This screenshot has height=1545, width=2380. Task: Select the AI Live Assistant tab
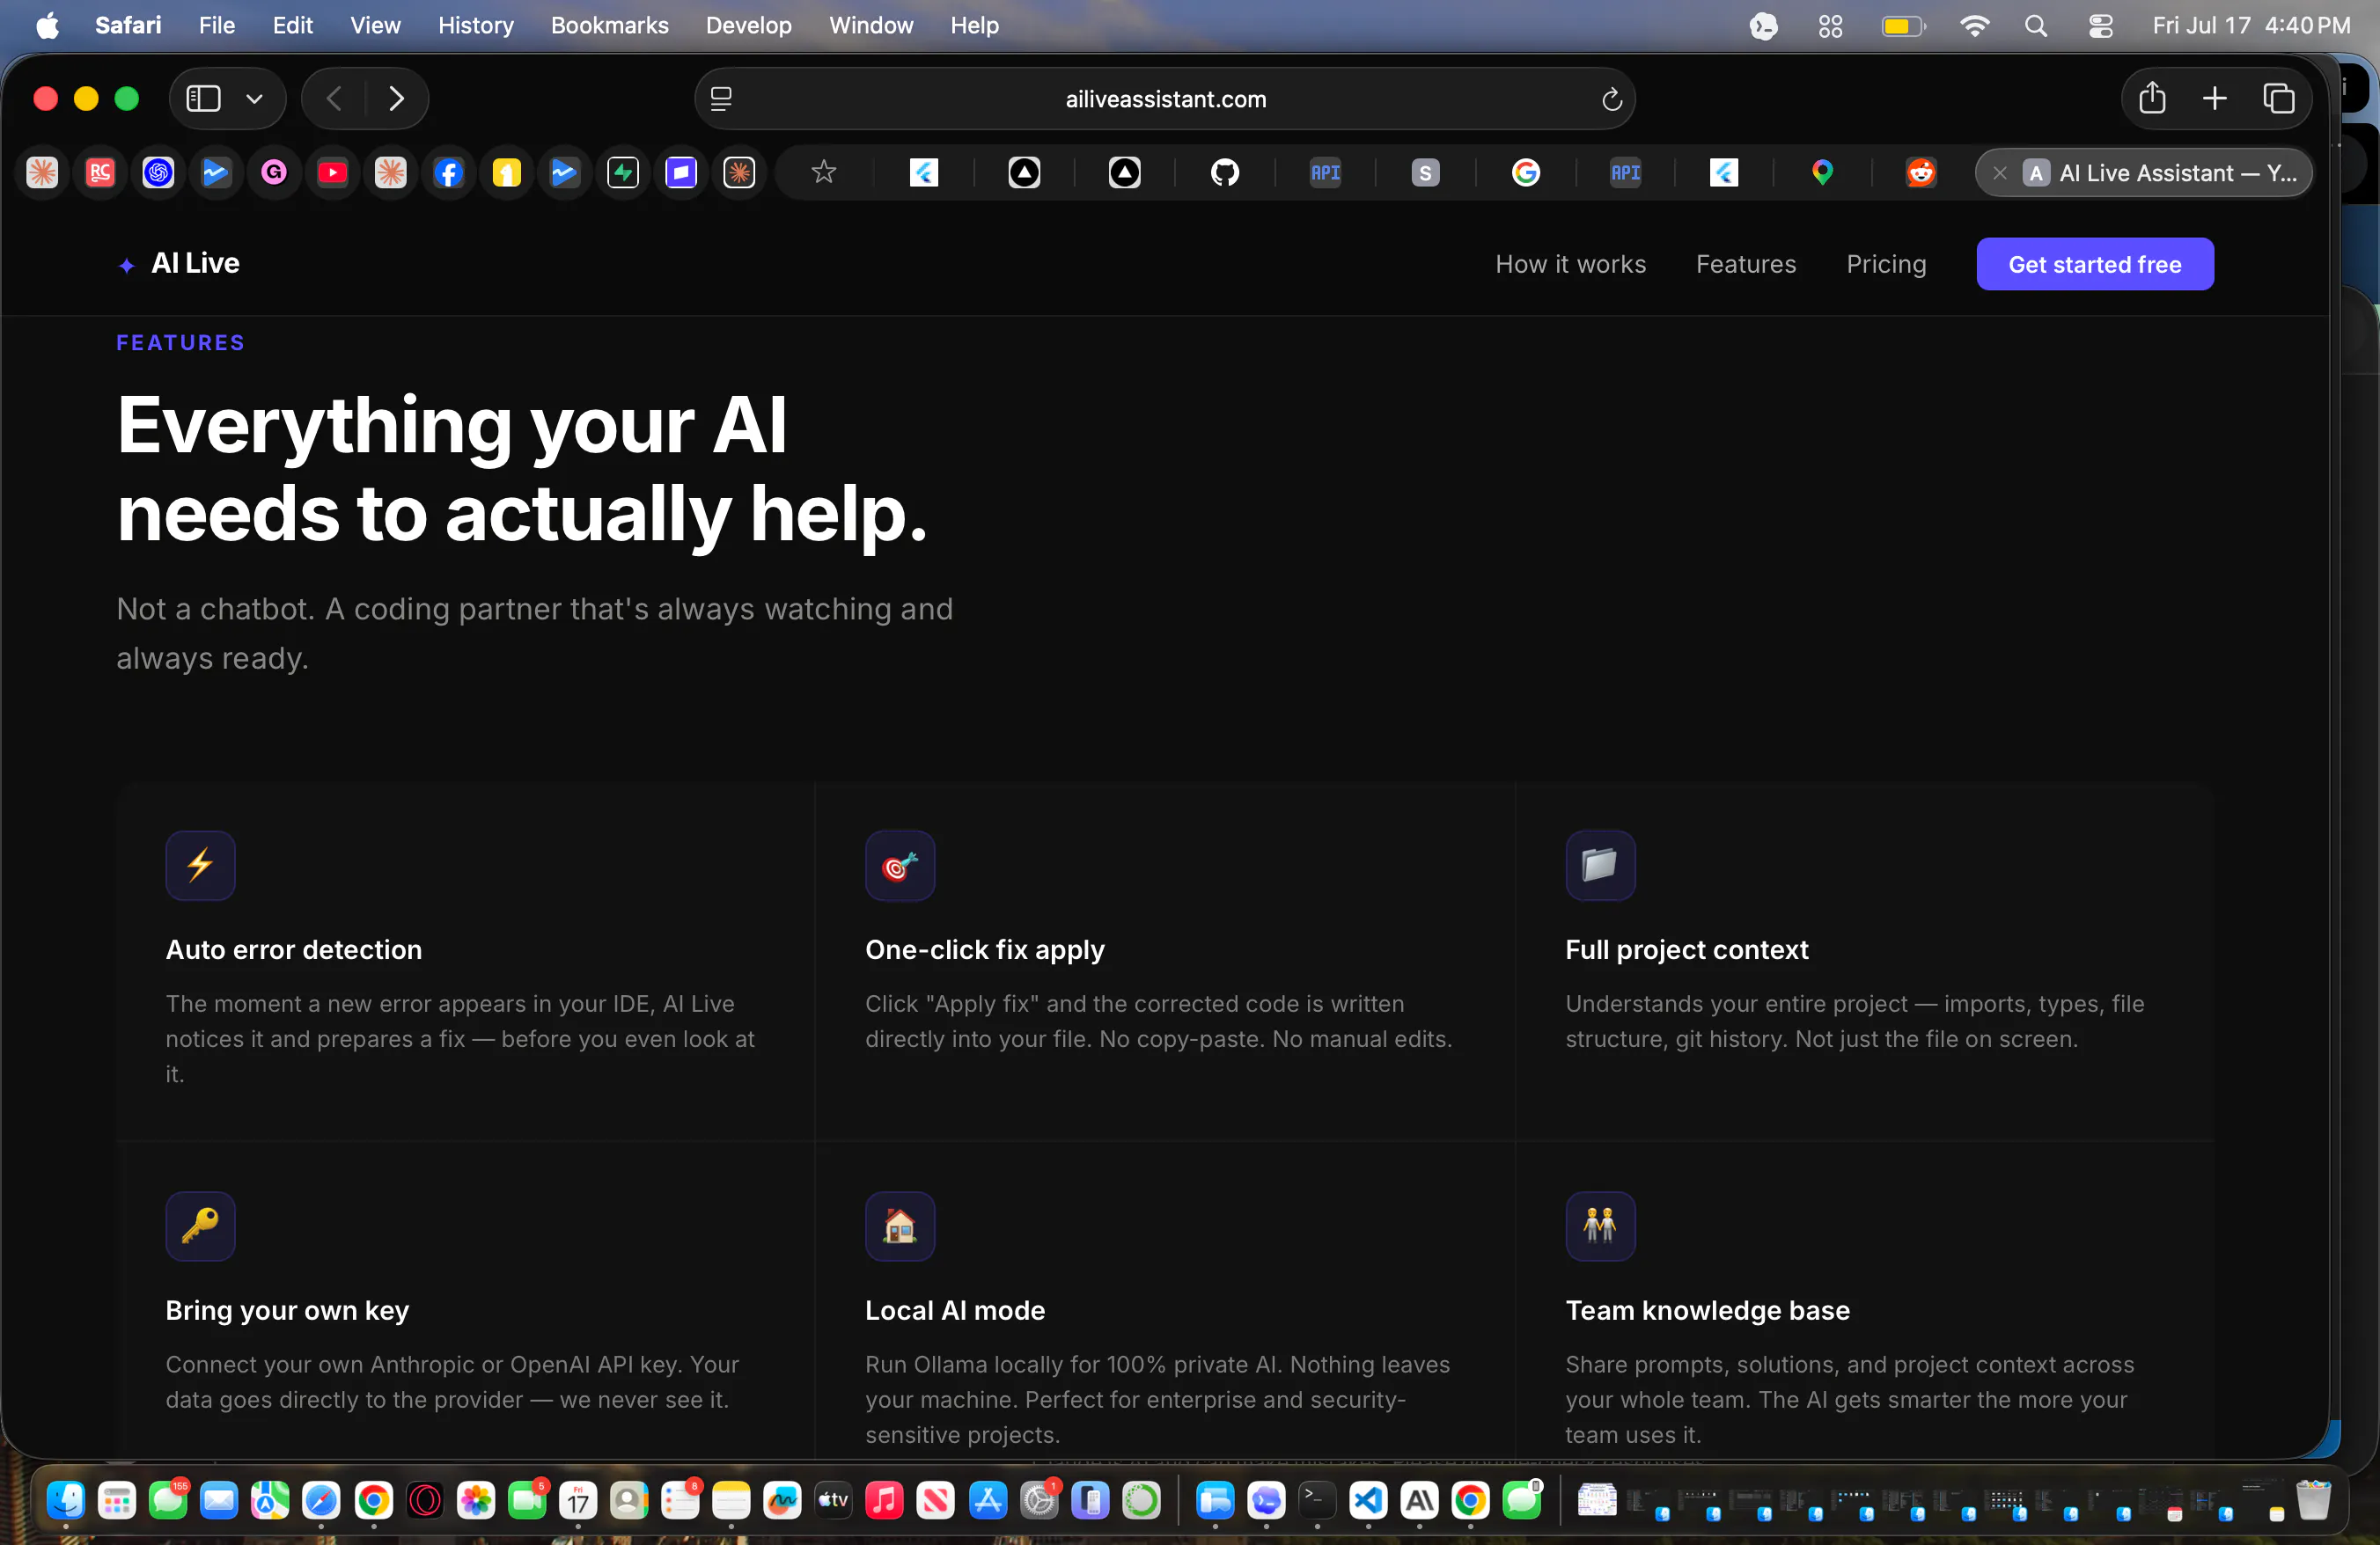click(2143, 172)
